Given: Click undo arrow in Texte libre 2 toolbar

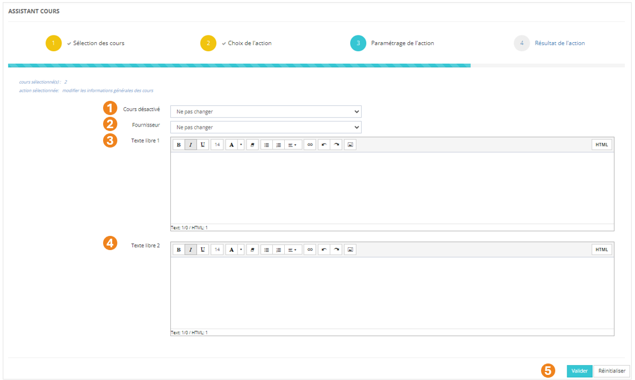Looking at the screenshot, I should click(x=324, y=250).
